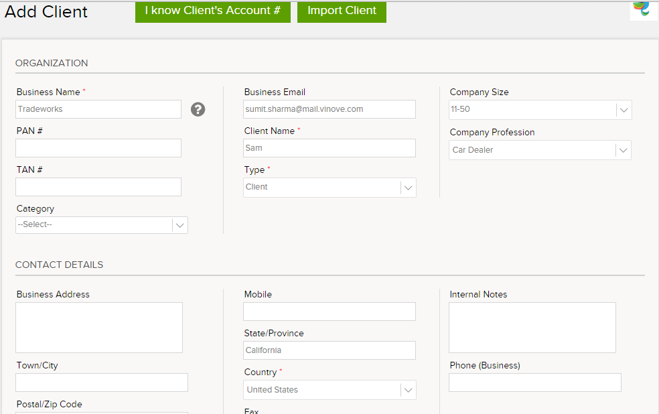This screenshot has height=414, width=659.
Task: Open the Company Size dropdown
Action: coord(540,110)
